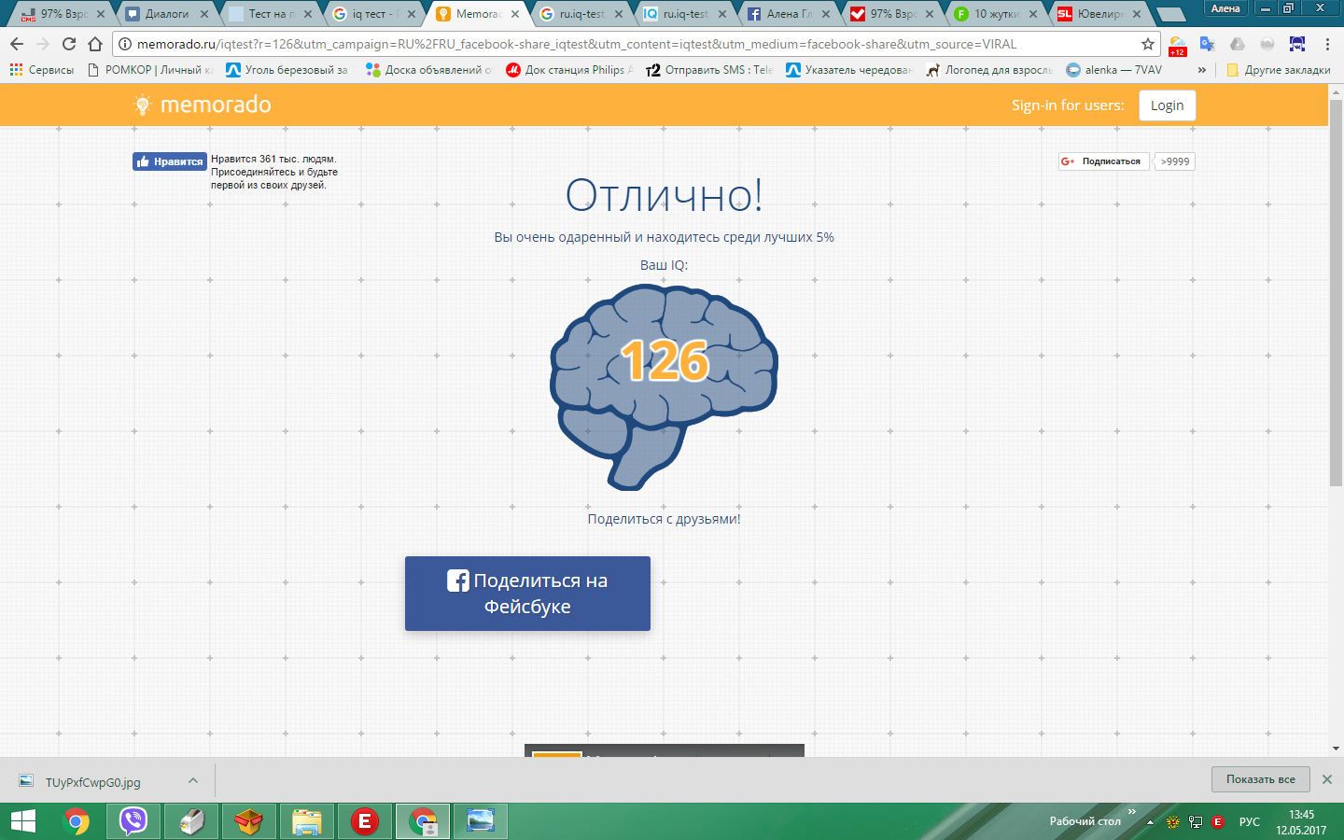Launch Google Chrome from the taskbar
The image size is (1344, 840).
[77, 821]
